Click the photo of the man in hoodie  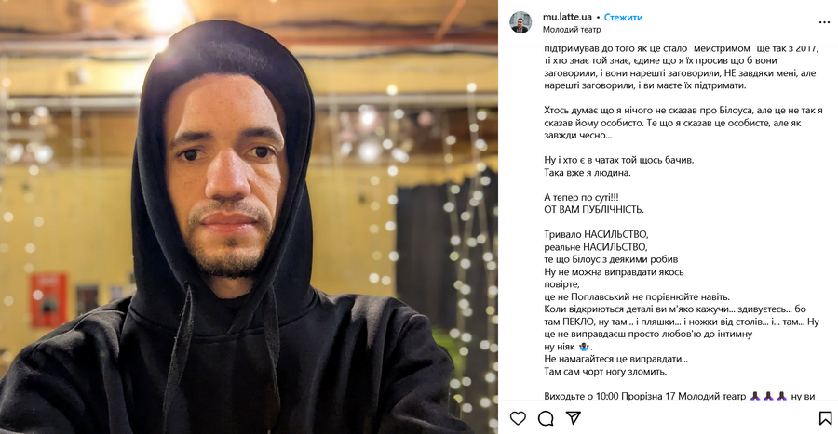coord(249,217)
